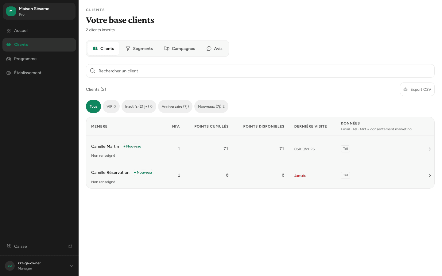Viewport: 442px width, 276px height.
Task: Open Établissement settings in sidebar
Action: click(39, 73)
